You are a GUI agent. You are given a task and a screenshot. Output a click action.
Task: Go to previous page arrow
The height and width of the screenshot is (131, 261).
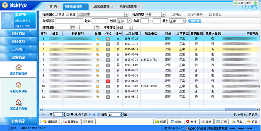(x=47, y=115)
